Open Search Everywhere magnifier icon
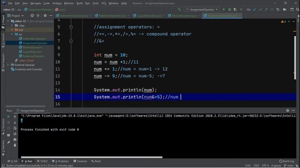Viewport: 300px width, 168px height. click(298, 9)
